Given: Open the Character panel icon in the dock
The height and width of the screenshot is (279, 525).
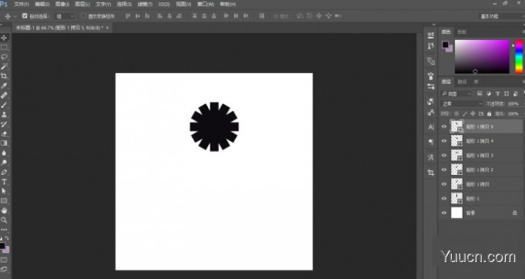Looking at the screenshot, I should coord(431,127).
